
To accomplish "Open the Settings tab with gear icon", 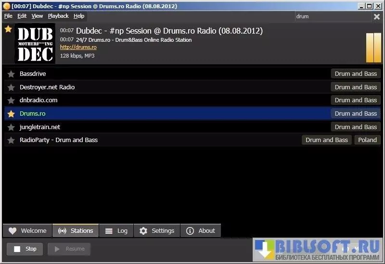I will click(x=157, y=231).
